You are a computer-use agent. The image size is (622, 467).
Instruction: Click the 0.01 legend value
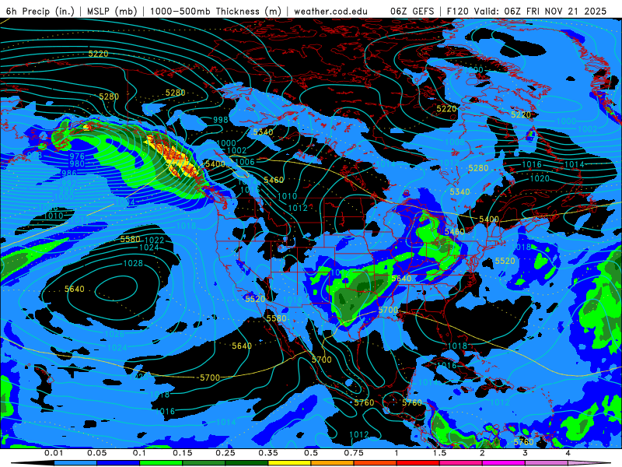(54, 453)
